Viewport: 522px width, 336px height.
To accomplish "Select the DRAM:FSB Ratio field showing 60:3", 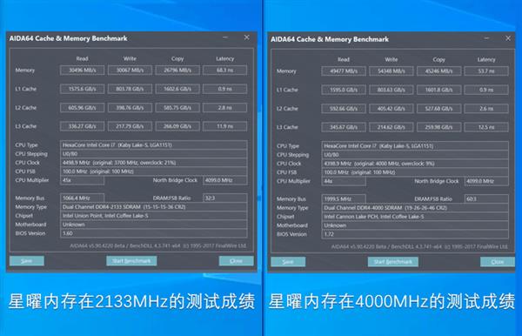I will [486, 198].
